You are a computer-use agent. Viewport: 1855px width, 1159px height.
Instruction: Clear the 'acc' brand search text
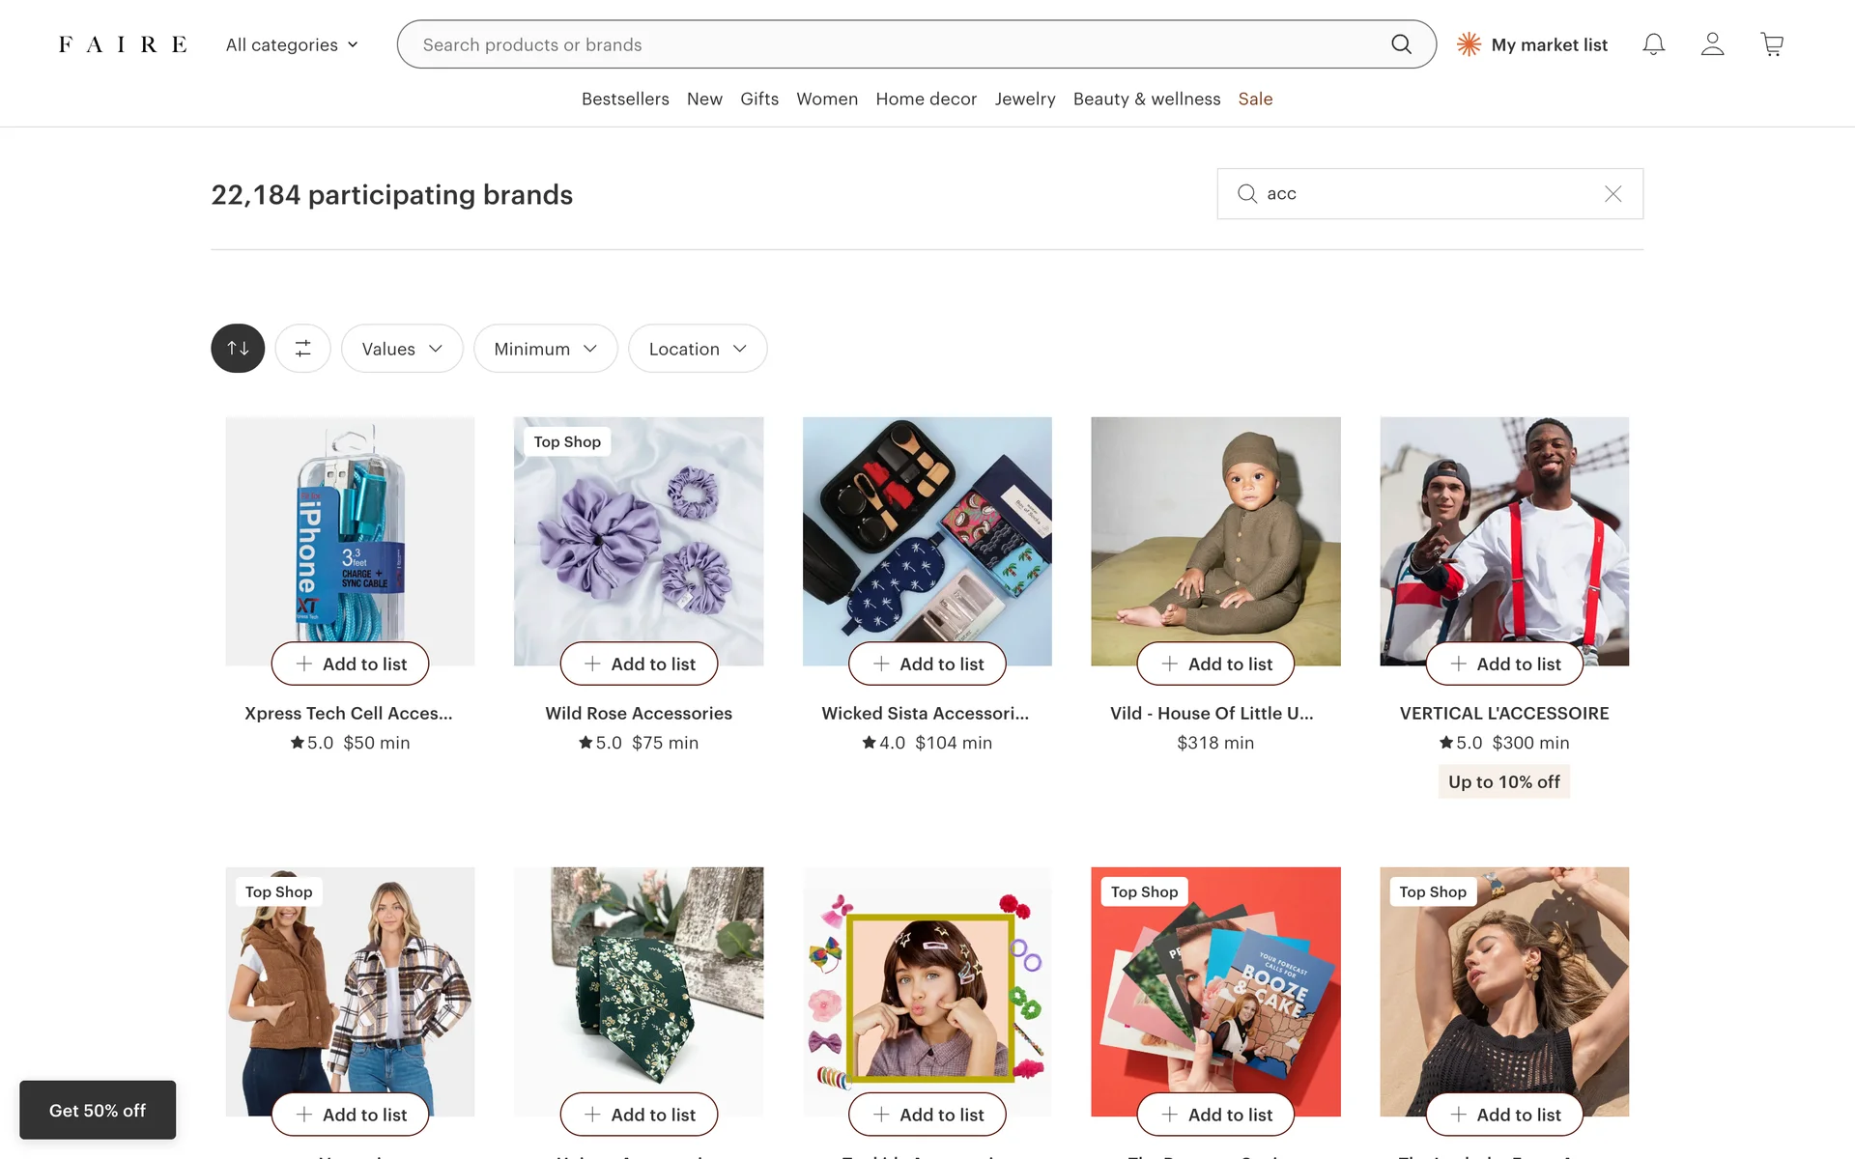click(x=1612, y=194)
